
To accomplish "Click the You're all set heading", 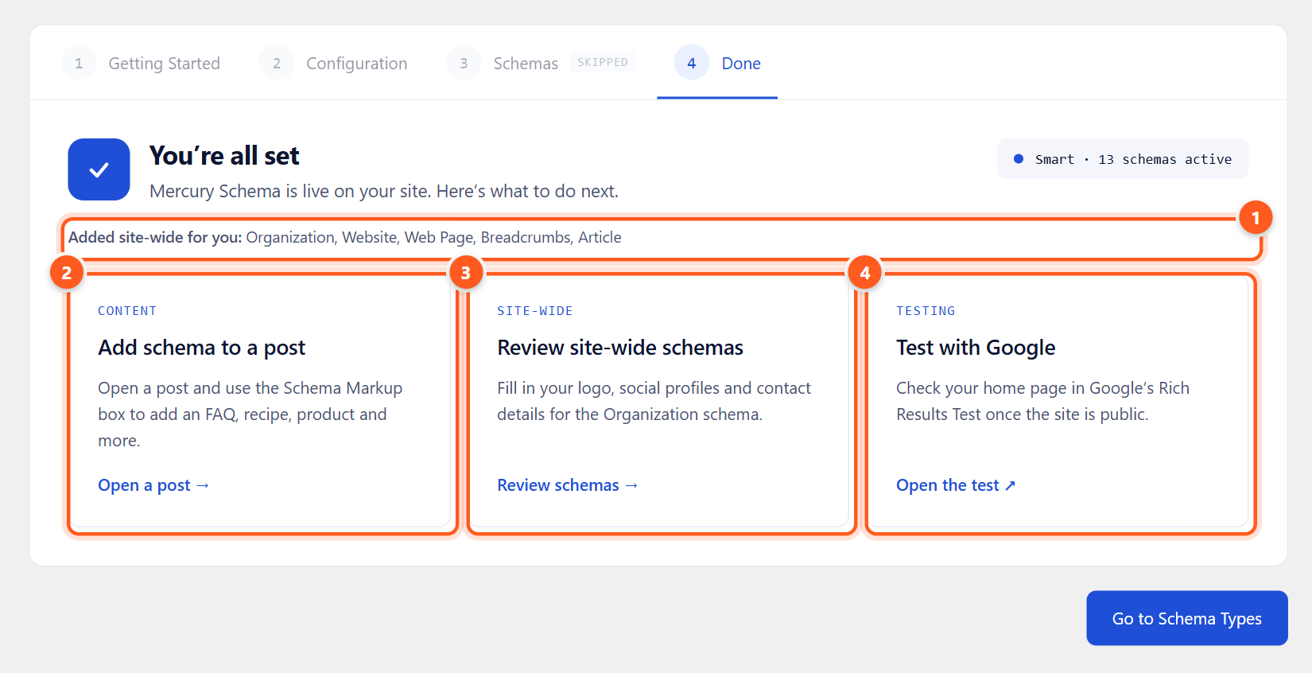I will 224,156.
